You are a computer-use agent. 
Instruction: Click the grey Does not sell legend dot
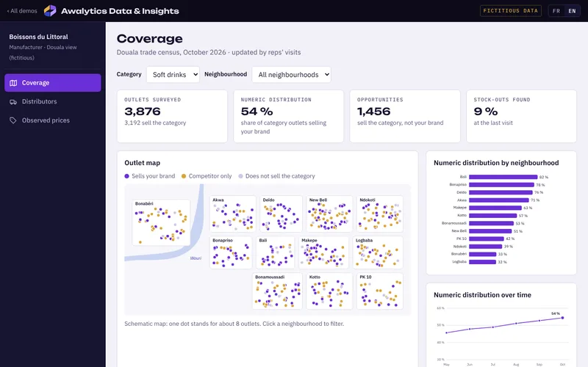point(241,176)
